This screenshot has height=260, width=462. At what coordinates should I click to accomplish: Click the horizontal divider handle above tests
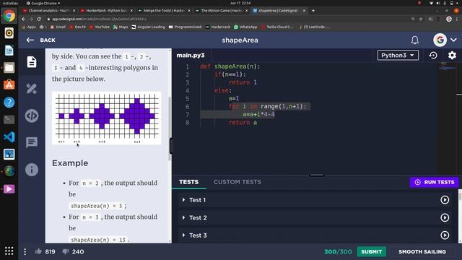click(317, 175)
